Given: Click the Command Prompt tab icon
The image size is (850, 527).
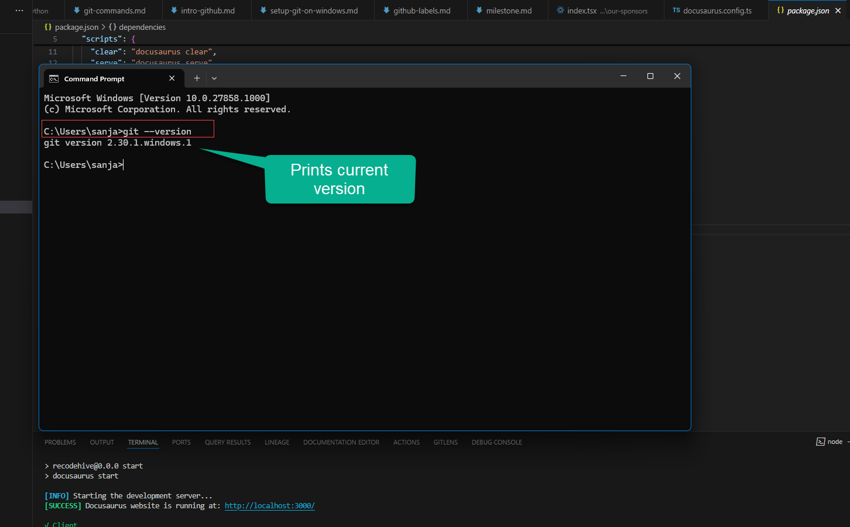Looking at the screenshot, I should tap(54, 79).
